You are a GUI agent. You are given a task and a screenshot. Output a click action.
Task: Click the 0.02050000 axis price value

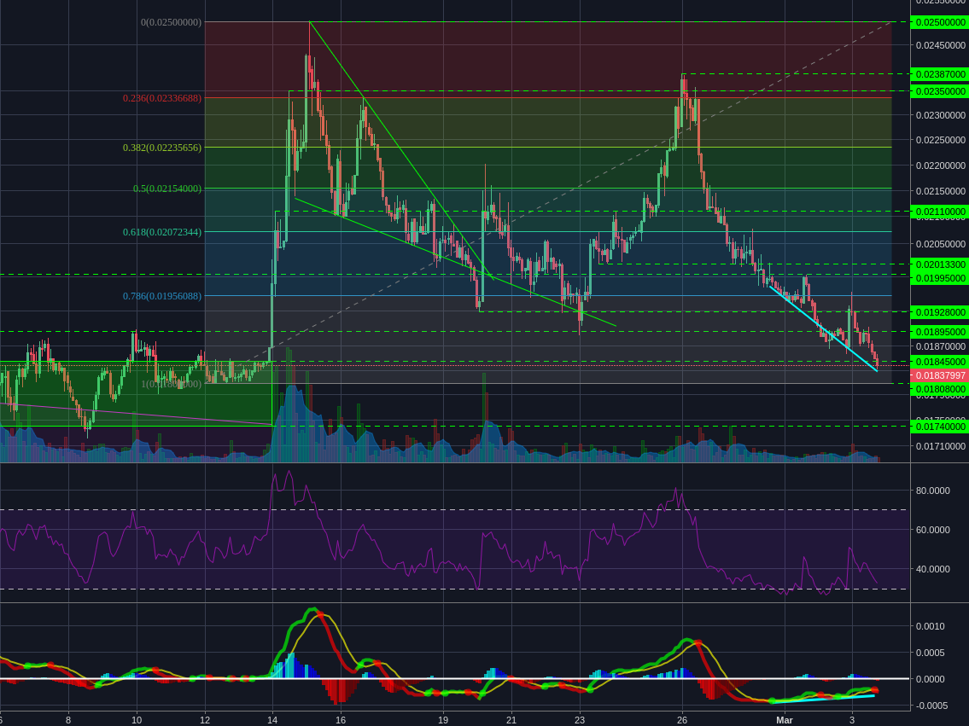coord(941,245)
